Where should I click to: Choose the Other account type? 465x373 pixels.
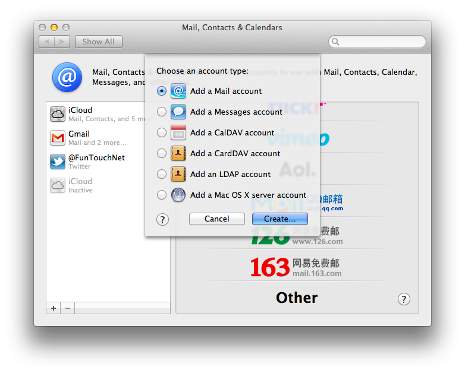click(297, 298)
